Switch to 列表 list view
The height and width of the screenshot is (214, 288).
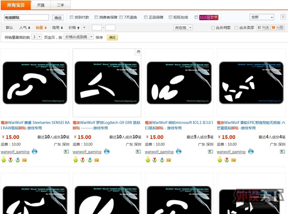tap(264, 28)
